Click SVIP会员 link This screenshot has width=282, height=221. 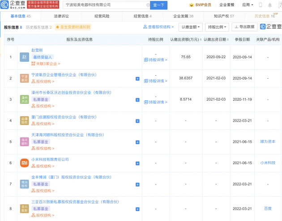[x=203, y=5]
